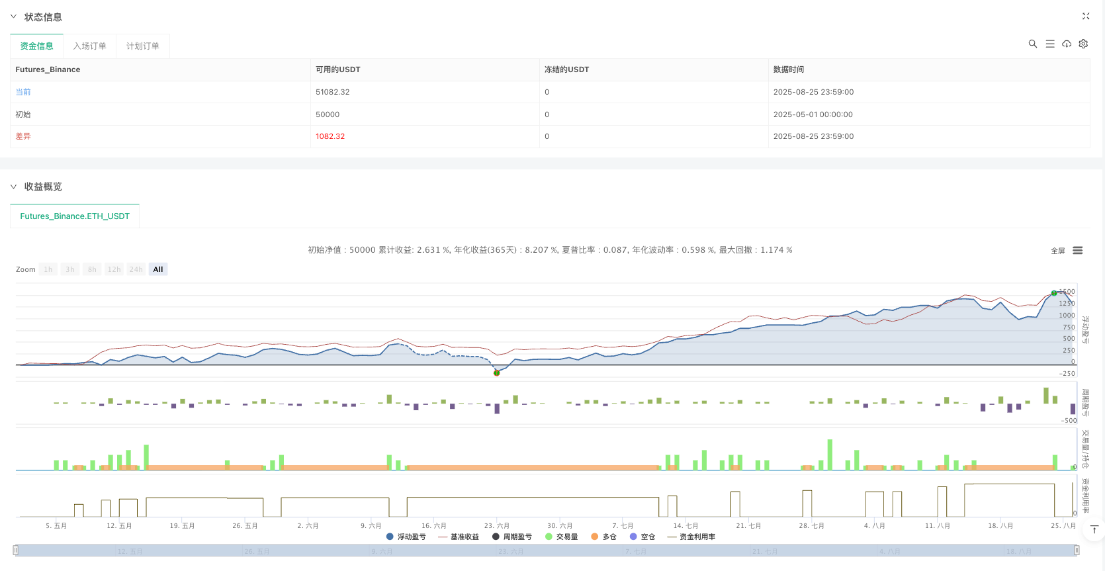Toggle the 浮动盈亏 legend series
Screen dimensions: 1105x571
406,537
